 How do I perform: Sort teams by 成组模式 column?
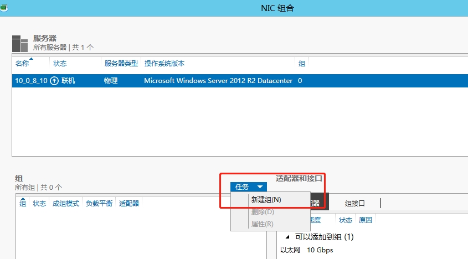[65, 204]
